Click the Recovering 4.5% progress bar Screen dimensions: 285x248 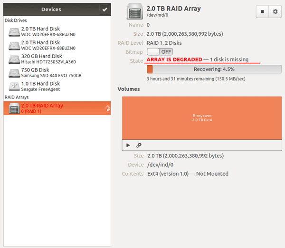coord(214,69)
